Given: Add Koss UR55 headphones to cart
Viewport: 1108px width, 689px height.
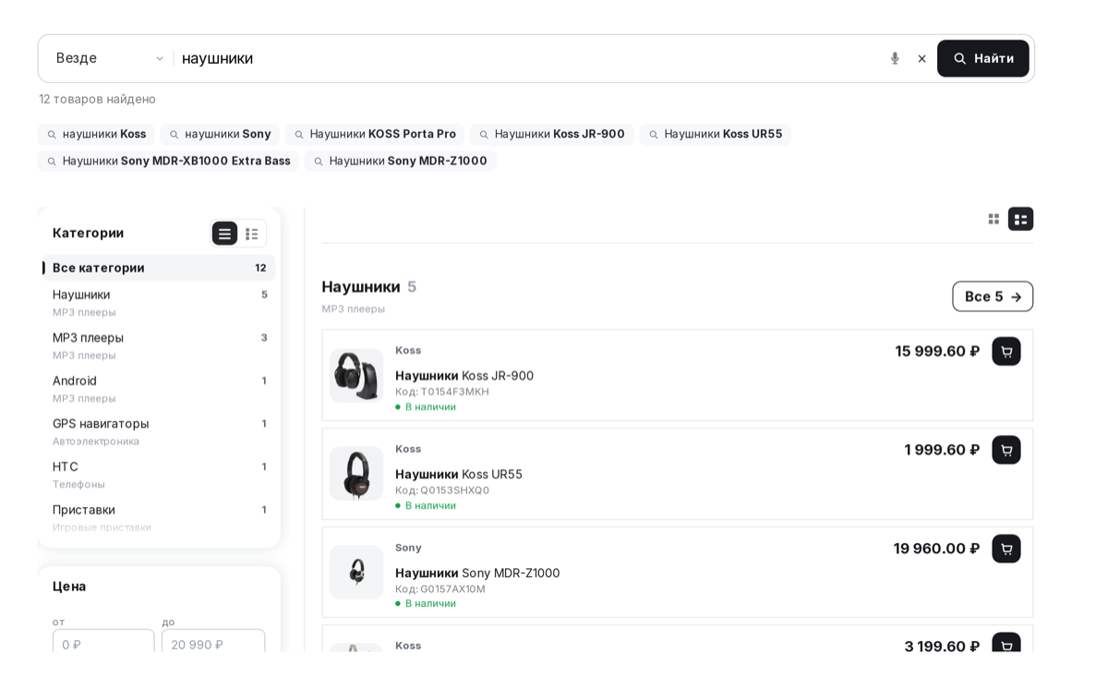Looking at the screenshot, I should pyautogui.click(x=1006, y=450).
